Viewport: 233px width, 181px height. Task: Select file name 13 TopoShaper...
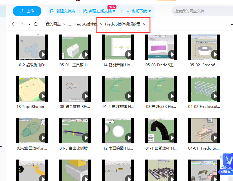tap(32, 107)
